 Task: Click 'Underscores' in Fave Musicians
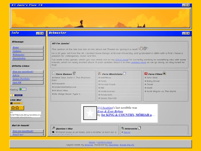tap(108, 91)
